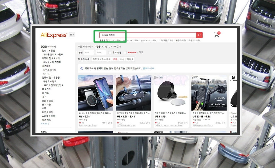Open category 유니버설 차 지지대
This screenshot has height=168, width=275.
pos(52,62)
